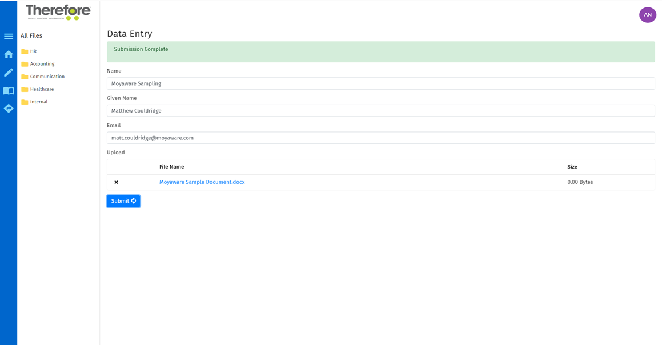662x345 pixels.
Task: Select the pencil edit icon
Action: coord(9,72)
